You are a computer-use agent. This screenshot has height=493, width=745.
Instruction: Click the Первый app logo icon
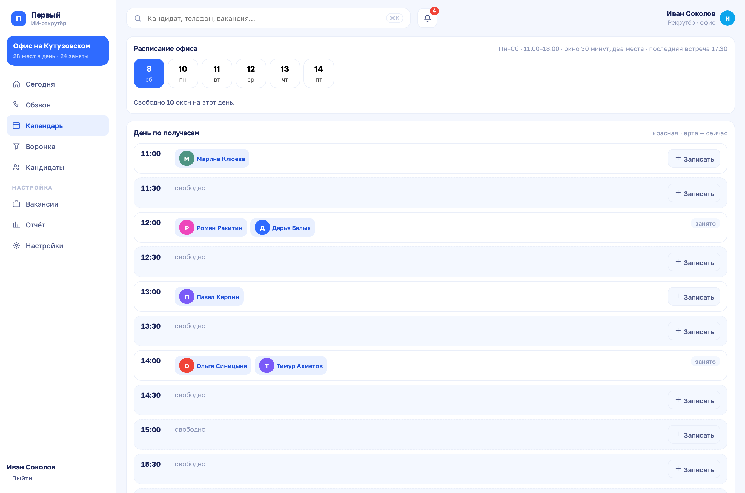(19, 19)
